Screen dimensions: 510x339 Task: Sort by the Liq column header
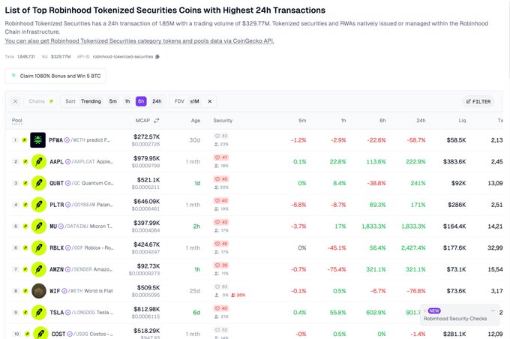[x=462, y=120]
